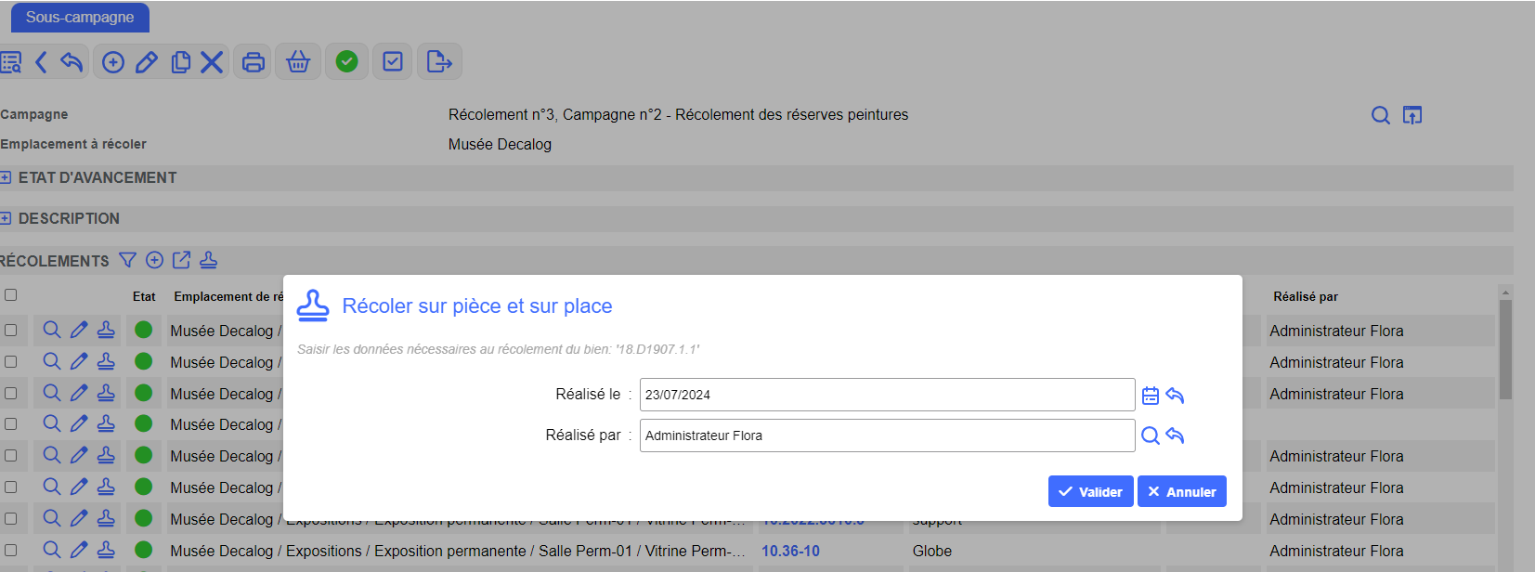This screenshot has width=1535, height=572.
Task: Expand the DESCRIPTION section
Action: tap(6, 218)
